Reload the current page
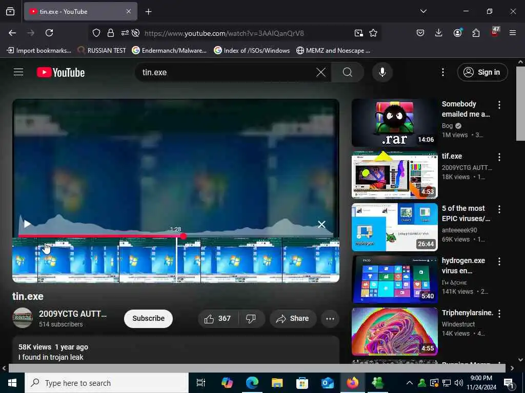525x393 pixels. (x=49, y=33)
